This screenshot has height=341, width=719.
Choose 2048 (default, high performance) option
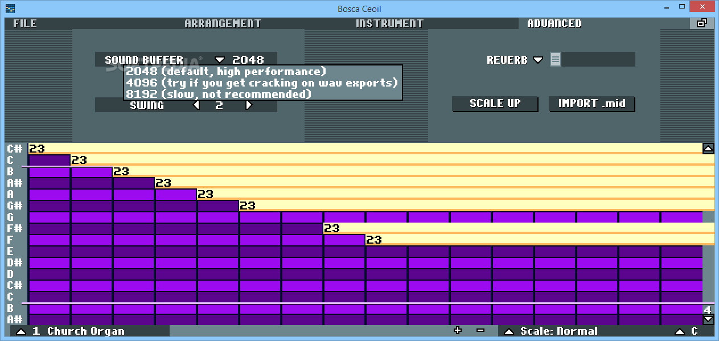pos(226,72)
